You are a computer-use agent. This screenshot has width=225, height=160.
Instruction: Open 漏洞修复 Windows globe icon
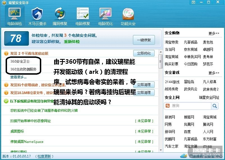tap(60, 14)
